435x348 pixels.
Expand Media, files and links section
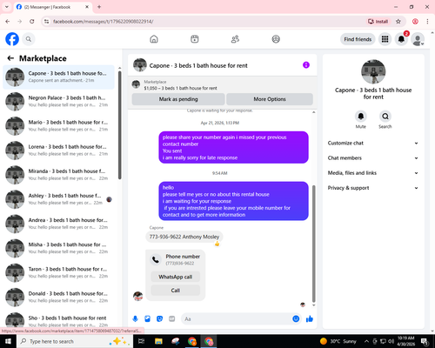373,173
